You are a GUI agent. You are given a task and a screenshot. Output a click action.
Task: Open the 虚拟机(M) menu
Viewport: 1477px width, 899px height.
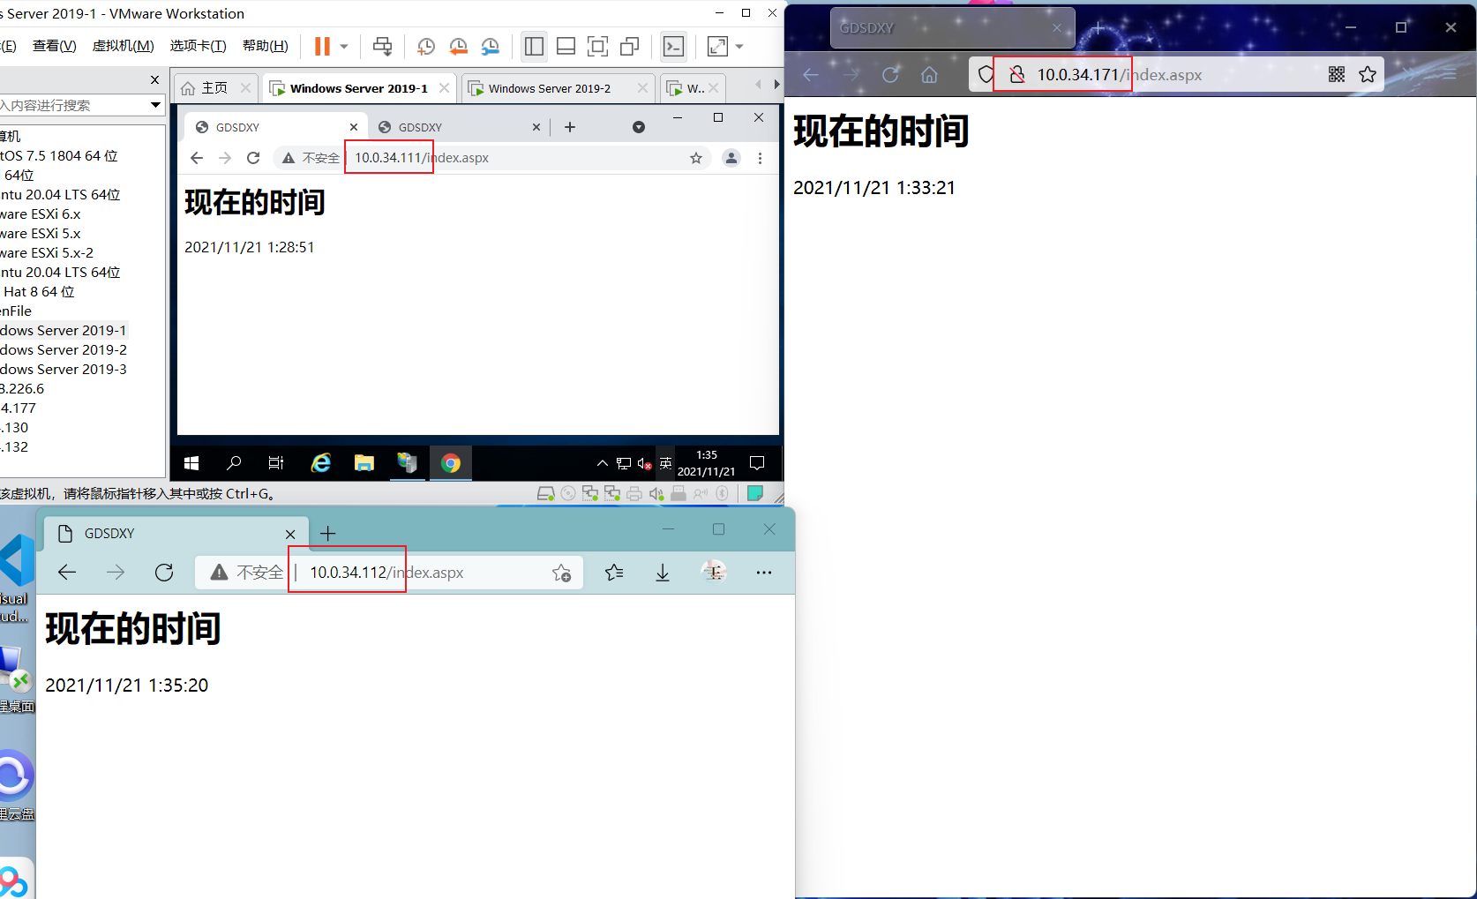(x=123, y=46)
